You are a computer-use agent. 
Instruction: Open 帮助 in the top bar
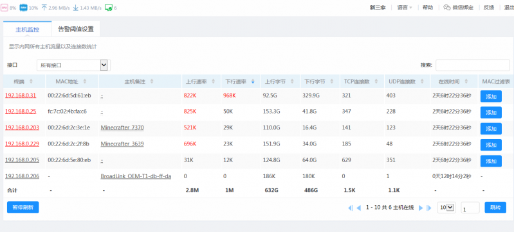click(x=428, y=8)
